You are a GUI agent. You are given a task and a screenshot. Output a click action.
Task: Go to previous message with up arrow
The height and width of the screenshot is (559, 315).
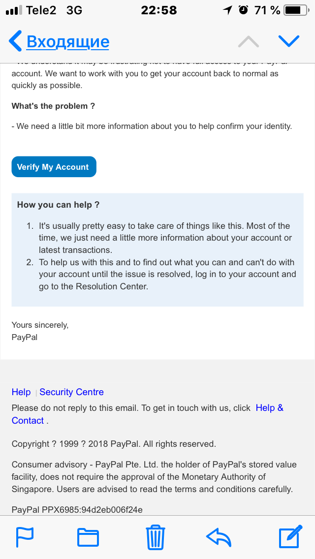pos(248,42)
